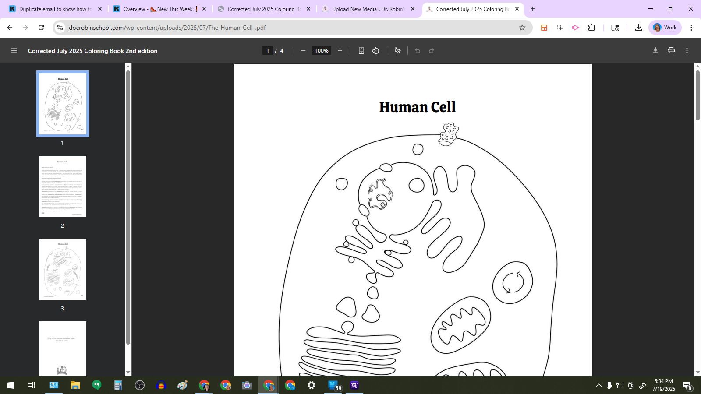Select page 3 thumbnail
This screenshot has width=701, height=394.
63,269
